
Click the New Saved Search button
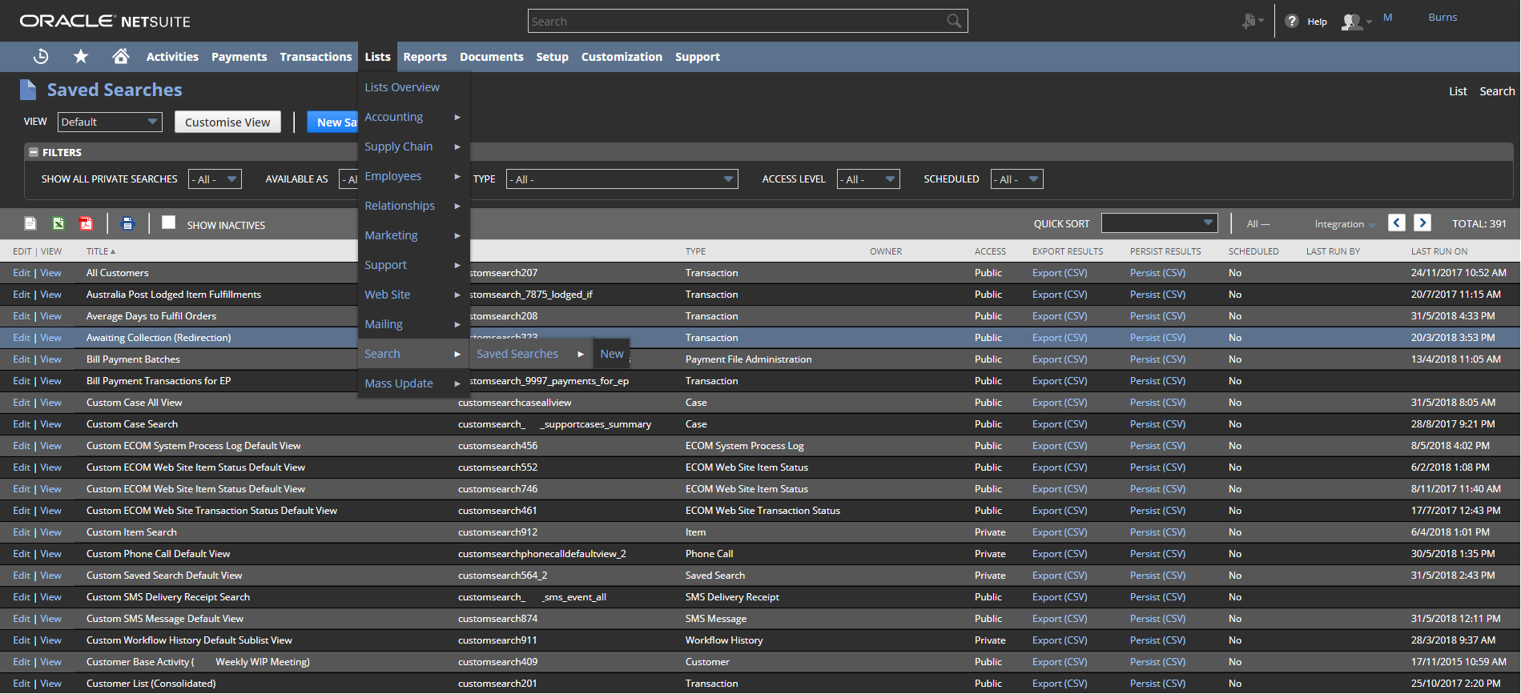[x=333, y=122]
